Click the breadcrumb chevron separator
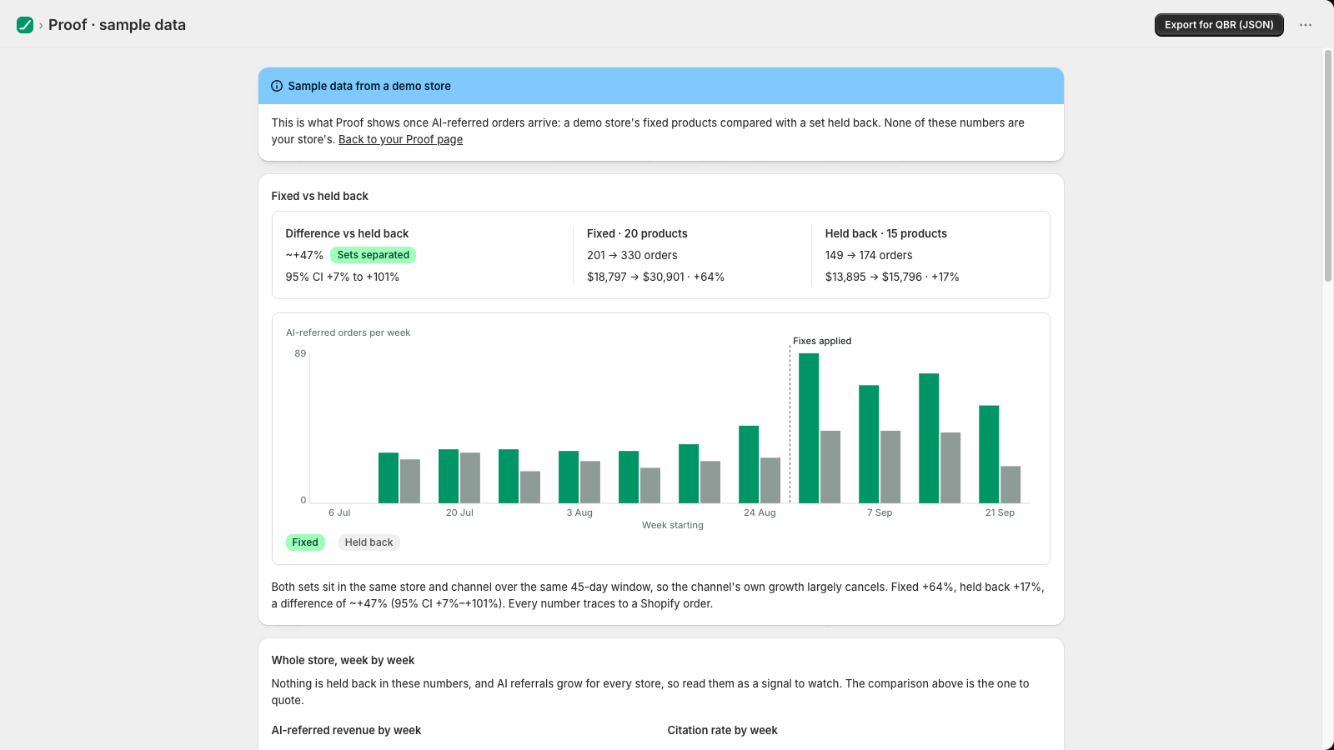The image size is (1334, 750). (x=41, y=26)
